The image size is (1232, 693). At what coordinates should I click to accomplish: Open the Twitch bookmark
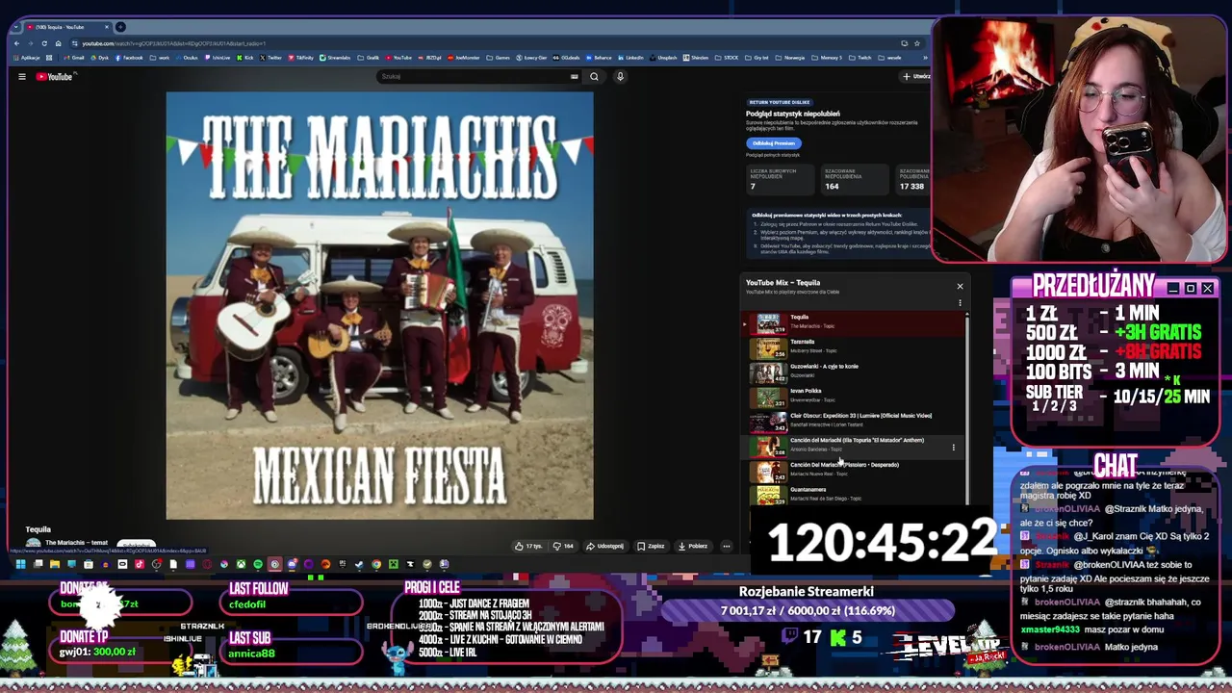pos(860,58)
